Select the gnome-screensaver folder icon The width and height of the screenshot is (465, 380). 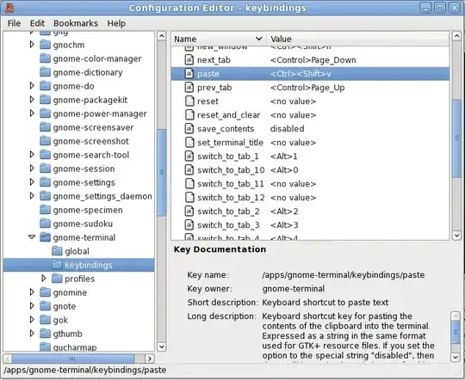45,127
